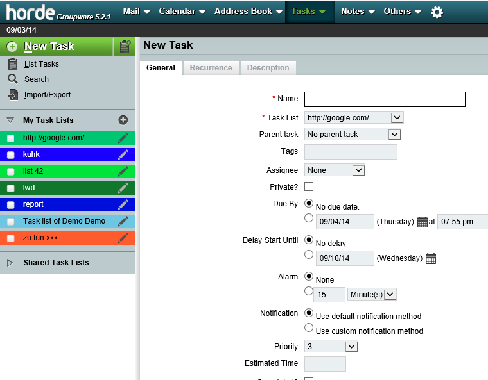This screenshot has height=380, width=488.
Task: Toggle the list 42 task list checkbox
Action: pos(10,172)
